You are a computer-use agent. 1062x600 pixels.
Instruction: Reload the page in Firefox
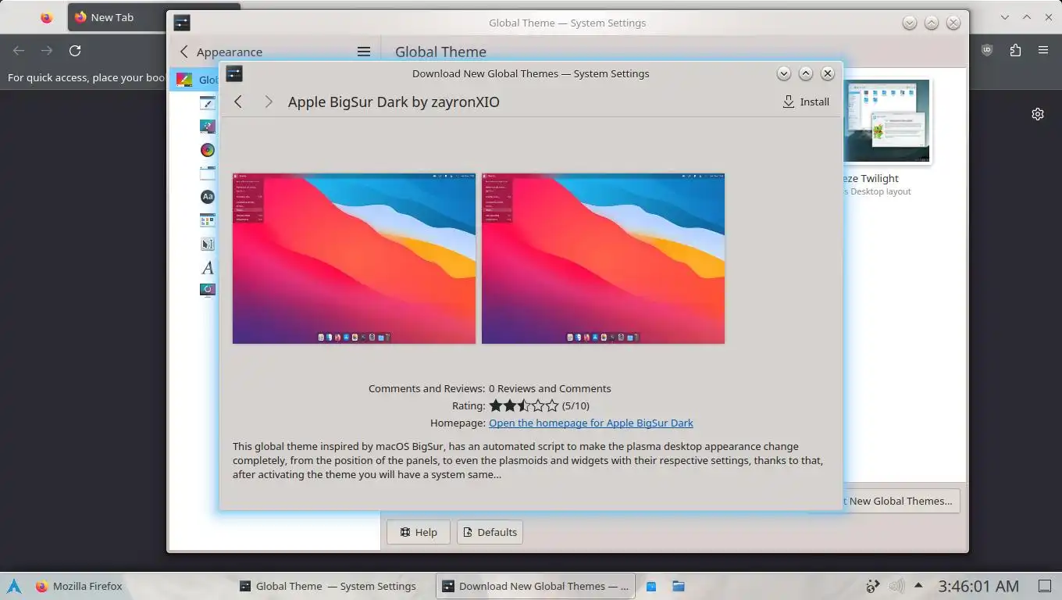point(75,50)
